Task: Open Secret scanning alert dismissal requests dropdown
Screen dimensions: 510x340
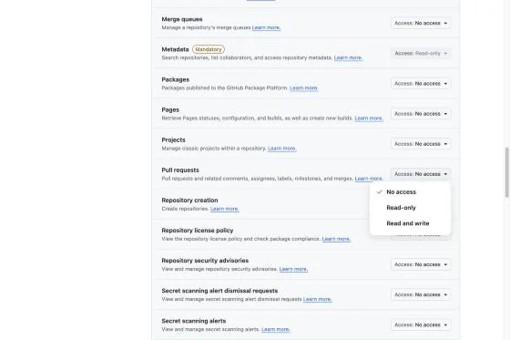Action: 421,294
